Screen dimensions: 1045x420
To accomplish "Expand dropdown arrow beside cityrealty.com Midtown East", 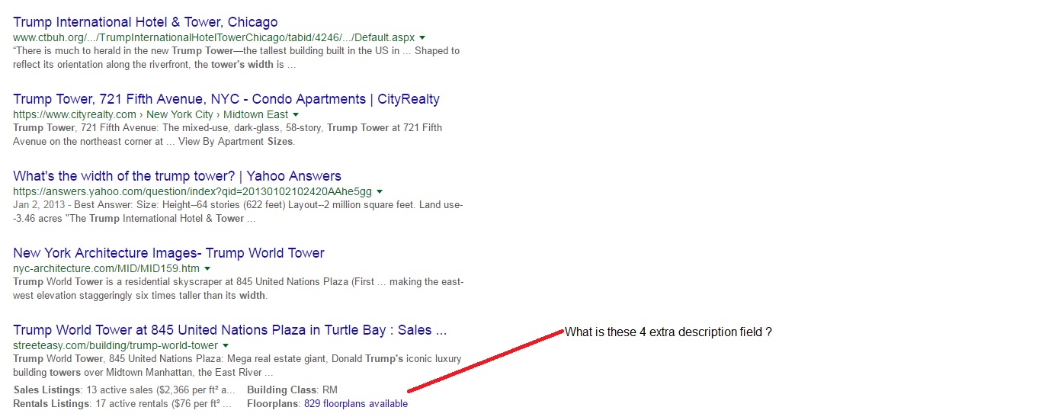I will pos(296,114).
